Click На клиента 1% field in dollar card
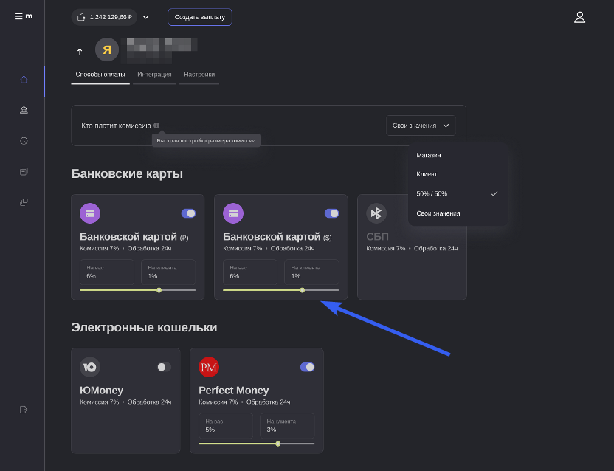The height and width of the screenshot is (471, 614). (x=311, y=272)
